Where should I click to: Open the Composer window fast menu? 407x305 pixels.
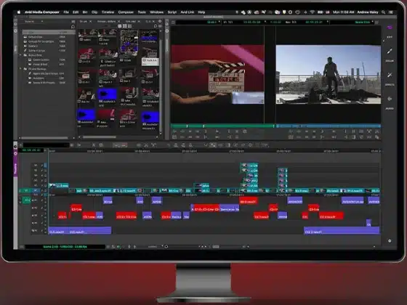(377, 23)
